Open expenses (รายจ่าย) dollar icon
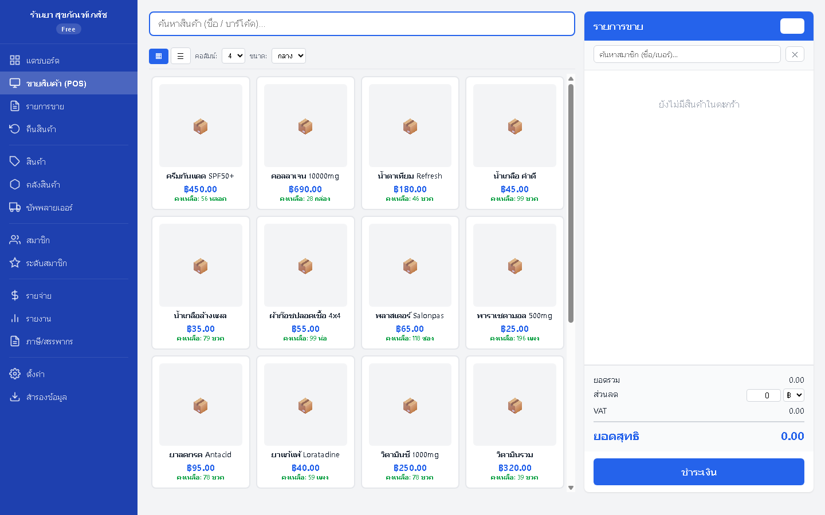Image resolution: width=825 pixels, height=515 pixels. coord(15,295)
